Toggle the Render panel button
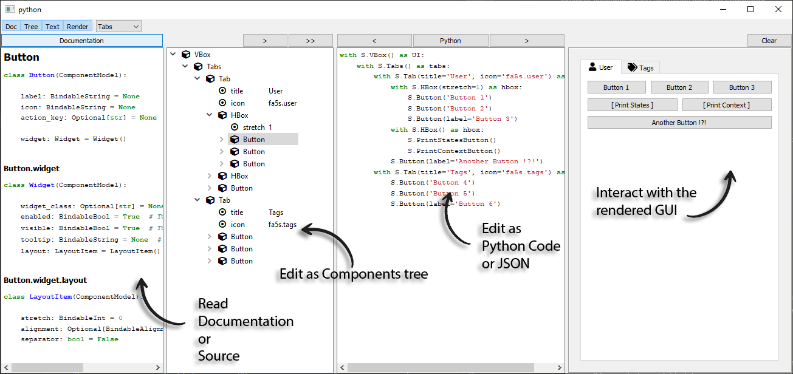The height and width of the screenshot is (374, 793). (78, 27)
